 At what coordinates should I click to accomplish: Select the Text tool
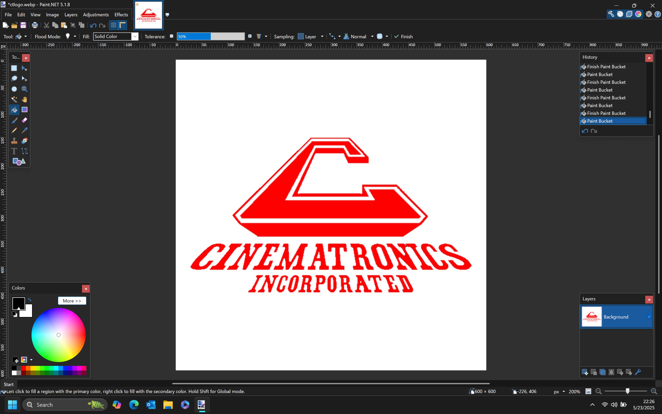click(x=14, y=151)
